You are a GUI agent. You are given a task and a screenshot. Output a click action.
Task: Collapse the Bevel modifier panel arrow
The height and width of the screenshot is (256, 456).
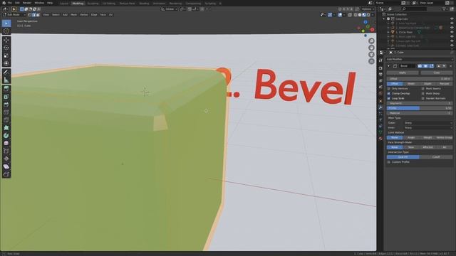(388, 66)
